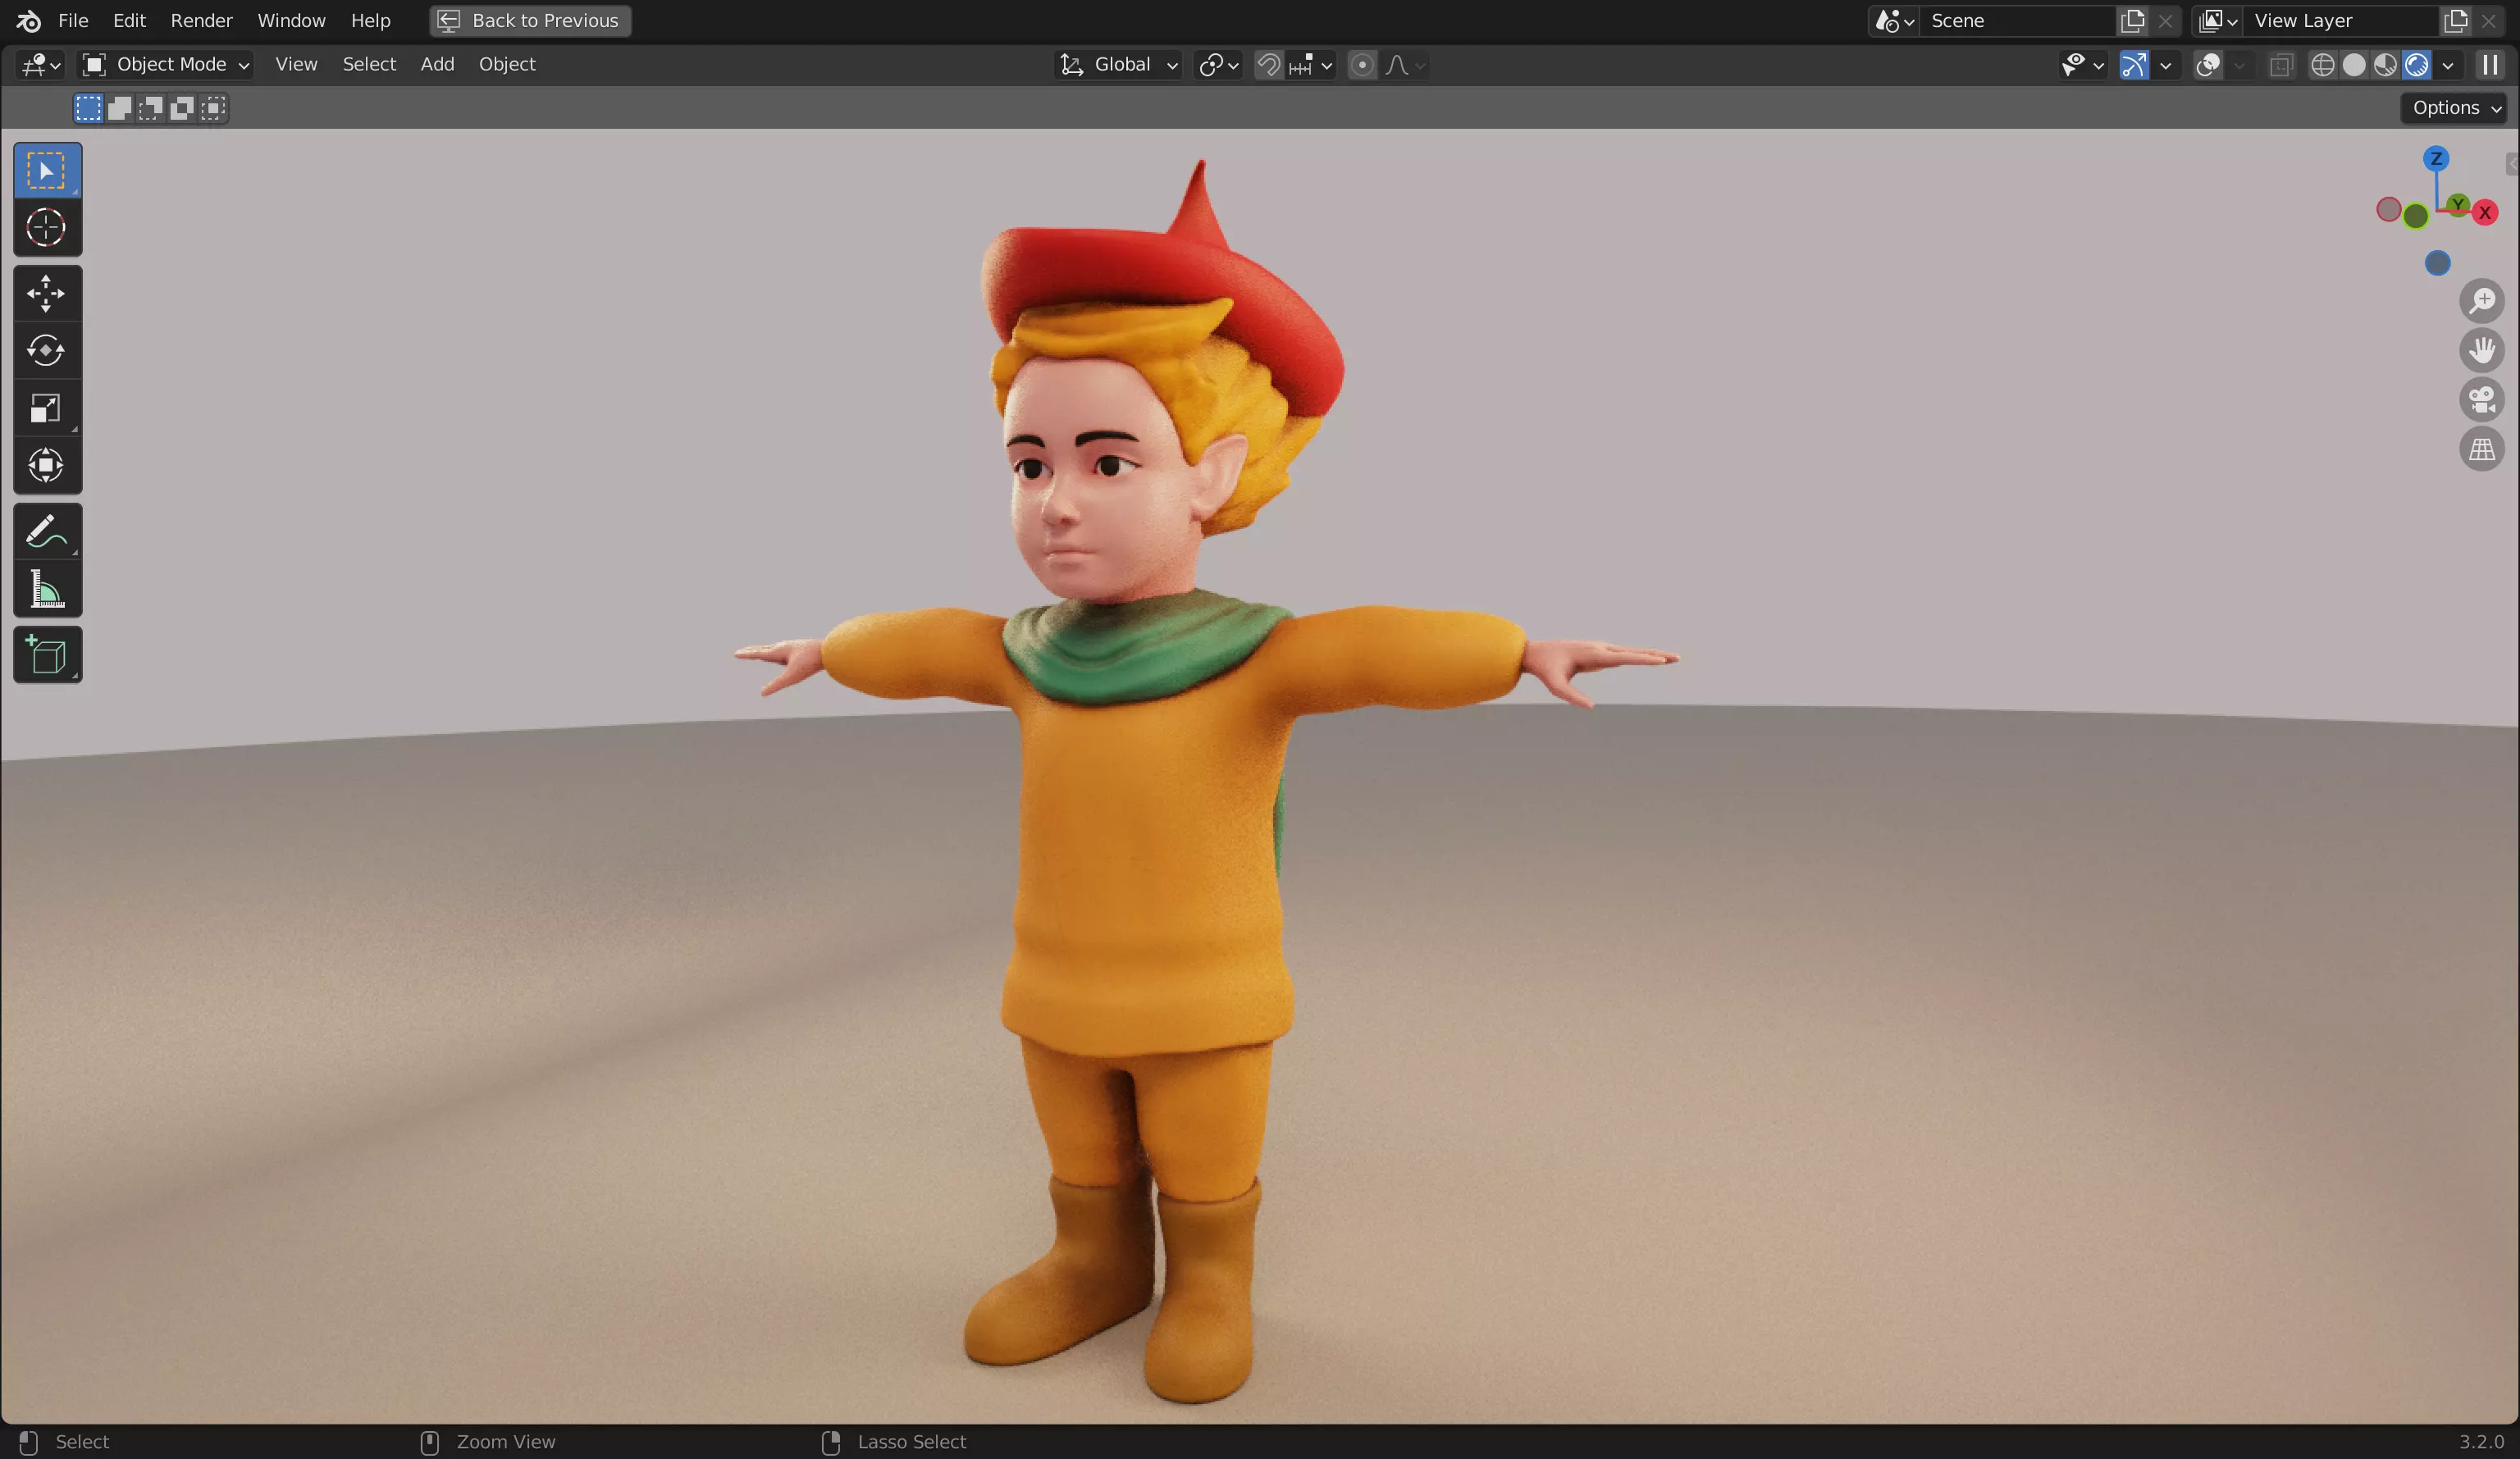Select the Add Cube tool
Image resolution: width=2520 pixels, height=1459 pixels.
tap(47, 655)
